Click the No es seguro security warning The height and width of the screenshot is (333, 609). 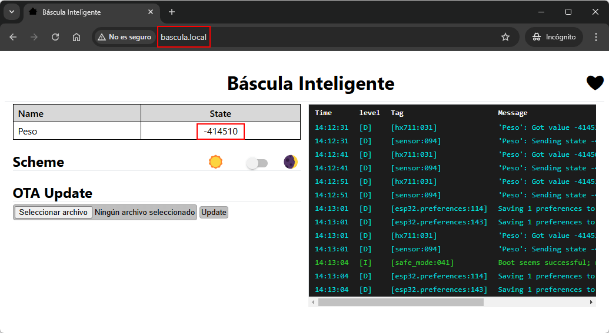125,37
